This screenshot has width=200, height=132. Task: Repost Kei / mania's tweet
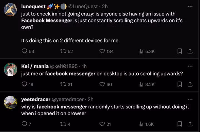(63, 84)
